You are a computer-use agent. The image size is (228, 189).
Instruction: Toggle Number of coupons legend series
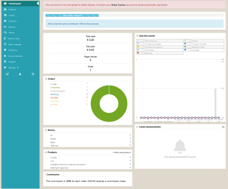(x=153, y=47)
